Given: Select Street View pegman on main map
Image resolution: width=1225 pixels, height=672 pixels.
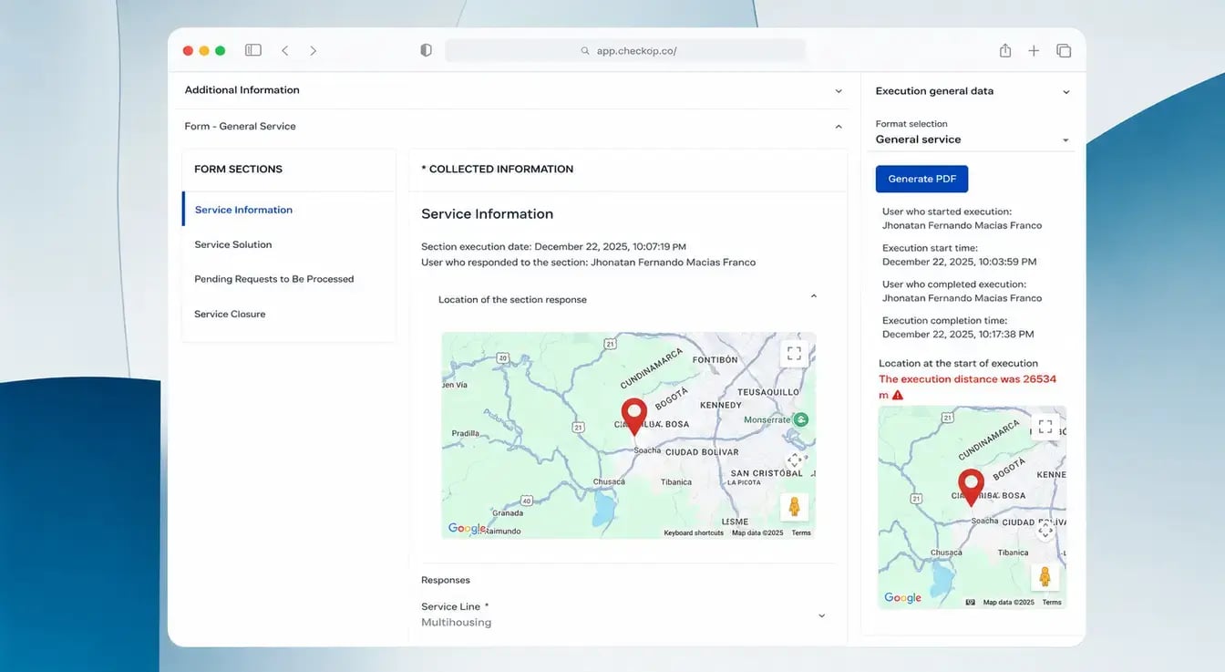Looking at the screenshot, I should point(794,507).
